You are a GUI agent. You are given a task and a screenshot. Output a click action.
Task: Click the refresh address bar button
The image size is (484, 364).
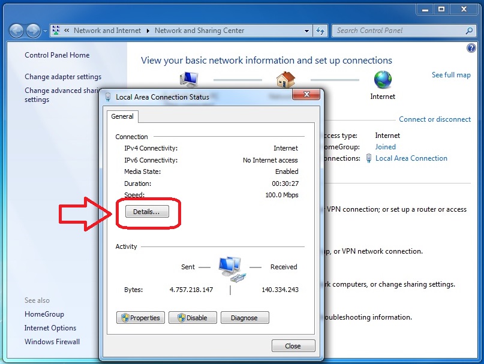[x=320, y=31]
